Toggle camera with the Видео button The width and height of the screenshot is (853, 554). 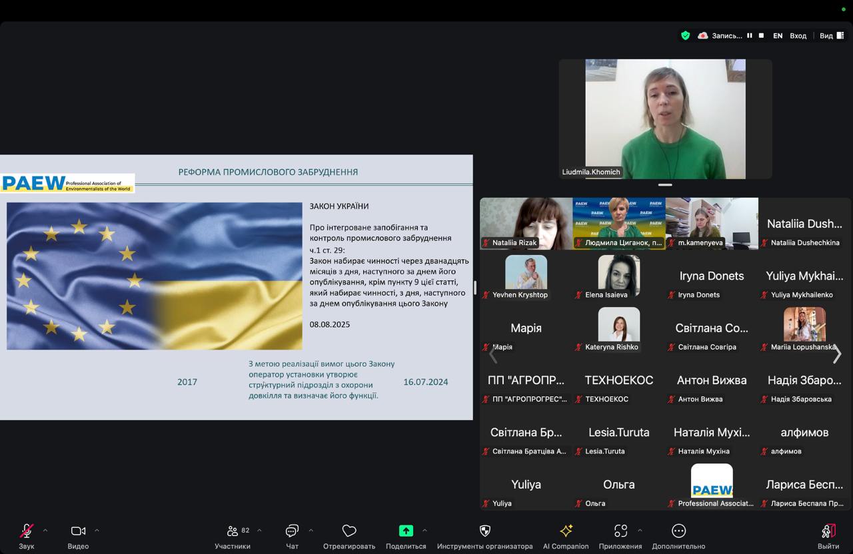tap(78, 531)
